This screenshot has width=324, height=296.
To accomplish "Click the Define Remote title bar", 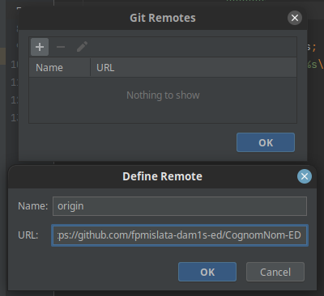I will (162, 176).
